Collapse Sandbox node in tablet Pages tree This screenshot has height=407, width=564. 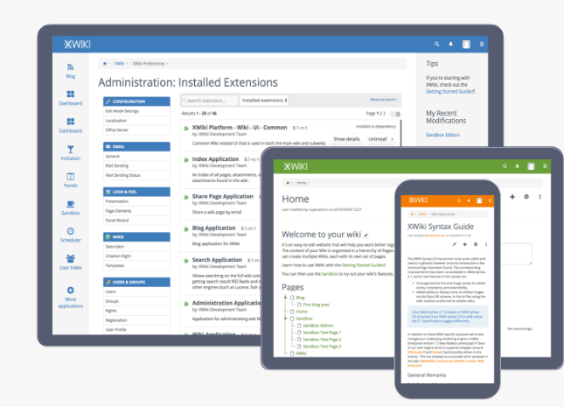point(286,319)
